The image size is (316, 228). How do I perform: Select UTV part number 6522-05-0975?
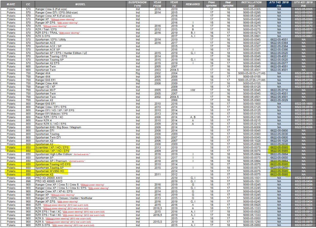(303, 222)
